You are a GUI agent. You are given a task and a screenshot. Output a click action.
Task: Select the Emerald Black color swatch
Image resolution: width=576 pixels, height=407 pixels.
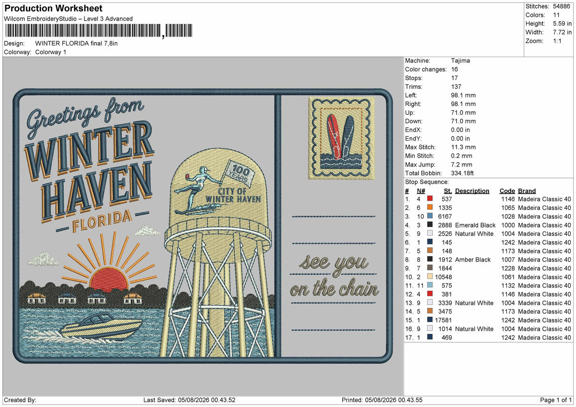point(430,225)
